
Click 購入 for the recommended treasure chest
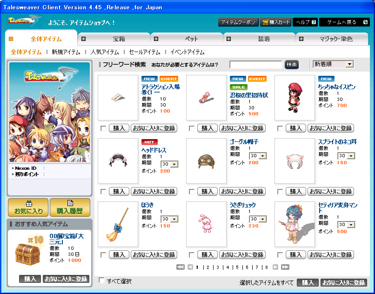tap(30, 279)
